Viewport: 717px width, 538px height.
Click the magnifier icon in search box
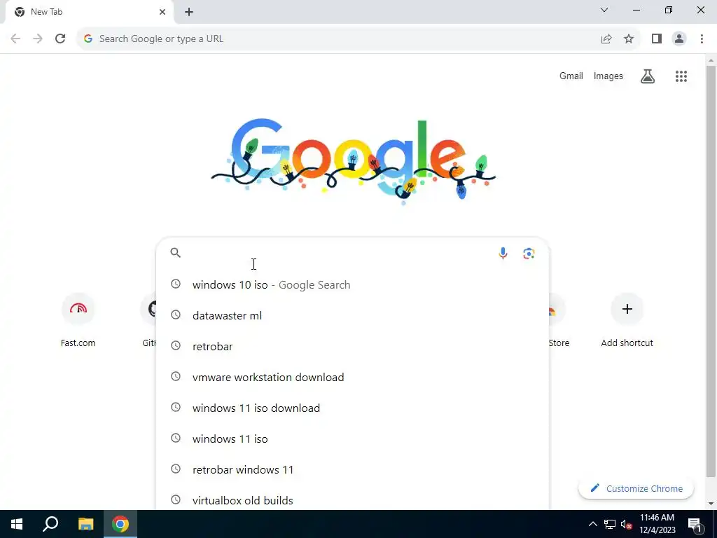click(176, 252)
